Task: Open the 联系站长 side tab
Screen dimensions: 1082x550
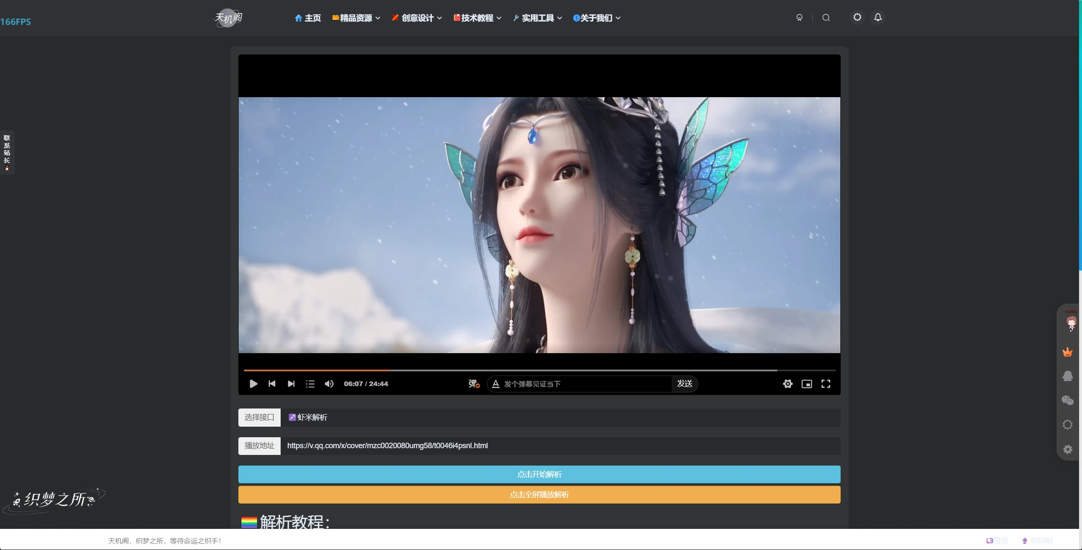Action: [x=7, y=152]
